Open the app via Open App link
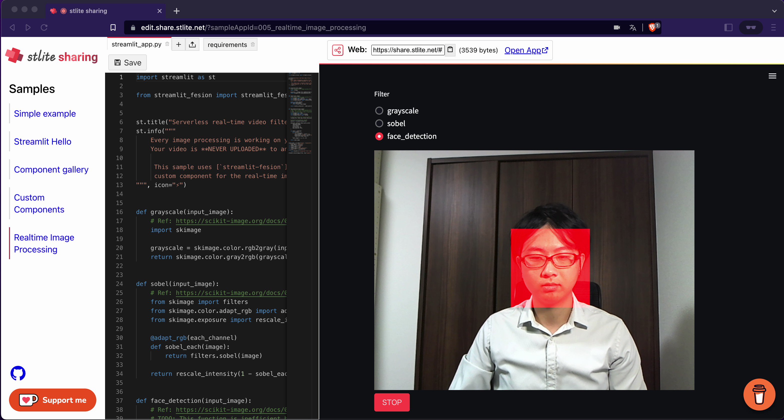 (x=526, y=50)
